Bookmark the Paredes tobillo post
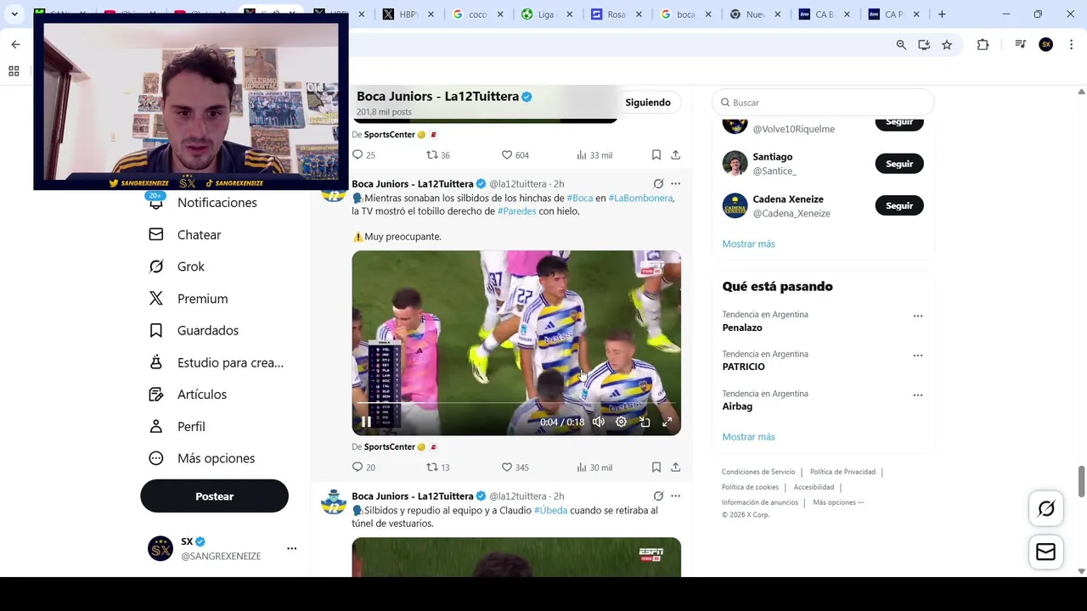 (x=656, y=467)
